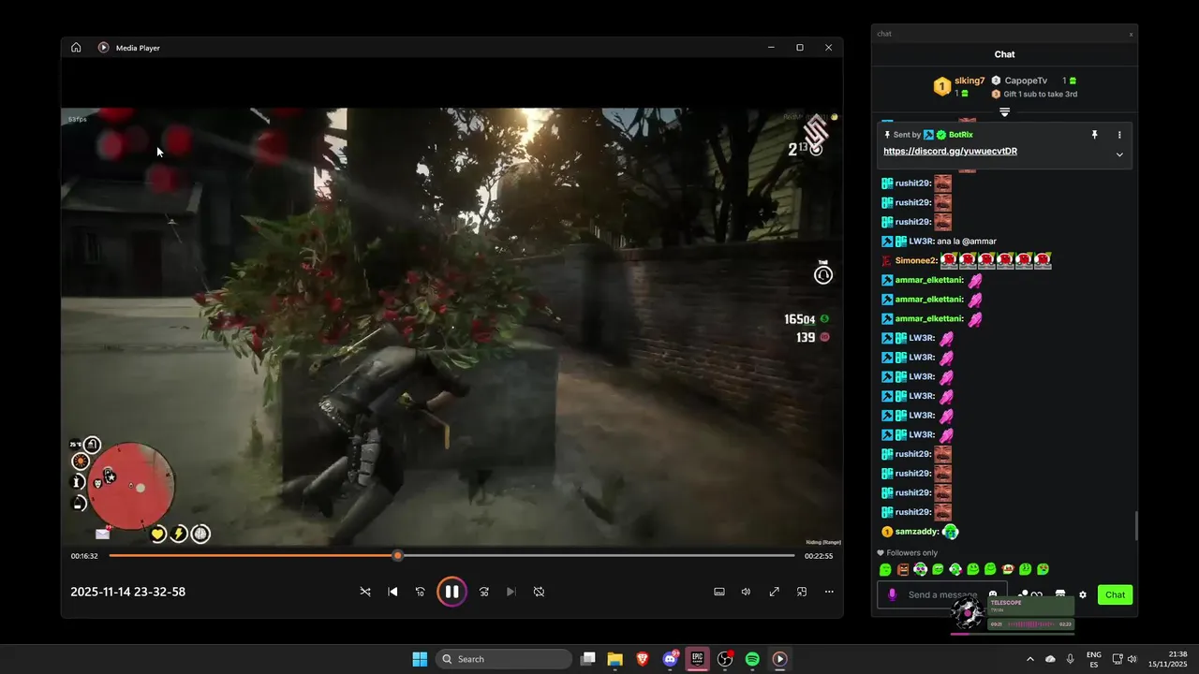Open File Explorer from taskbar
Screen dimensions: 1199x674
pos(614,659)
